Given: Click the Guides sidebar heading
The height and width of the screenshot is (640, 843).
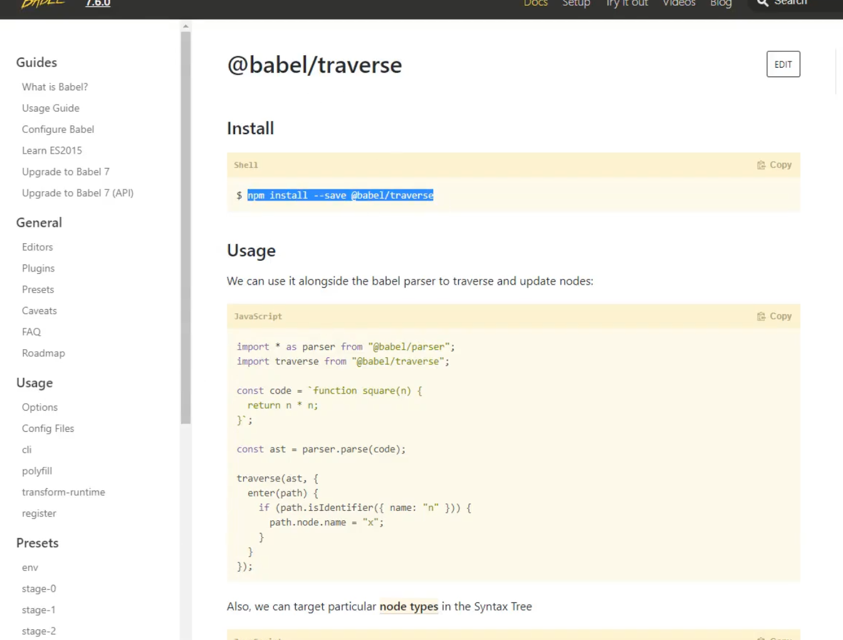Looking at the screenshot, I should [36, 63].
